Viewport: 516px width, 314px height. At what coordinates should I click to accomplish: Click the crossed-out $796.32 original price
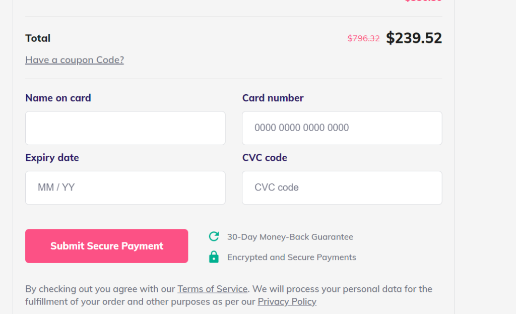point(364,38)
